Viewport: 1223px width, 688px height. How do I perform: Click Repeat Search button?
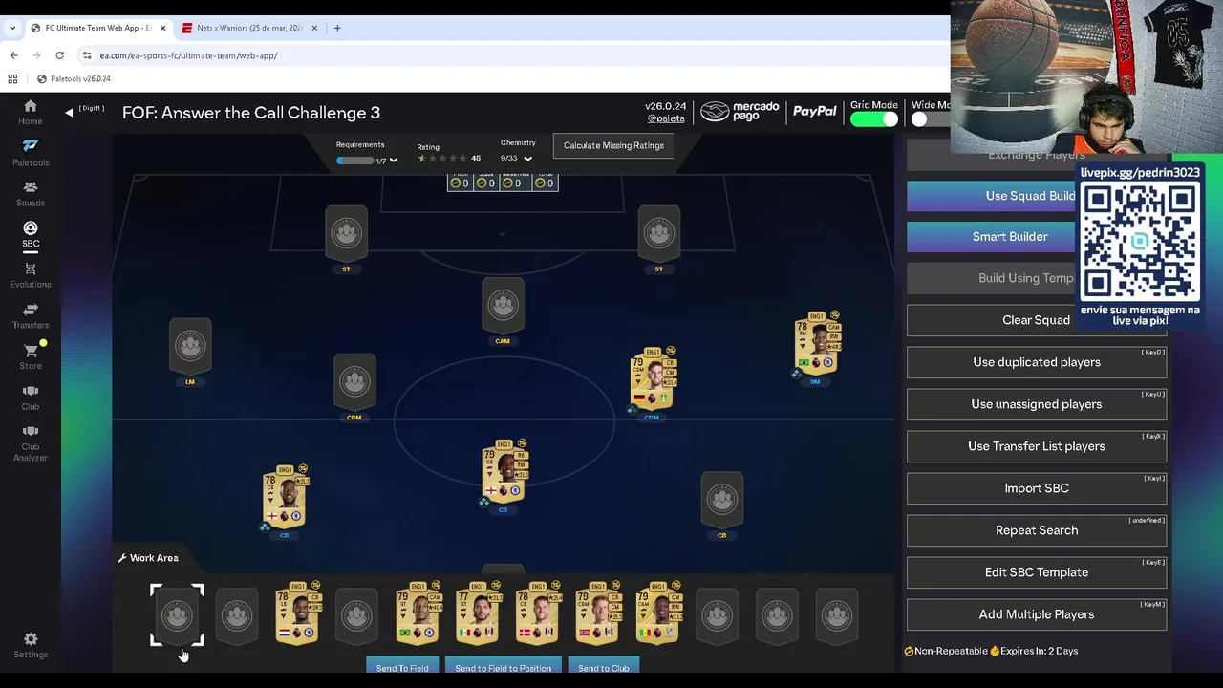click(x=1037, y=530)
